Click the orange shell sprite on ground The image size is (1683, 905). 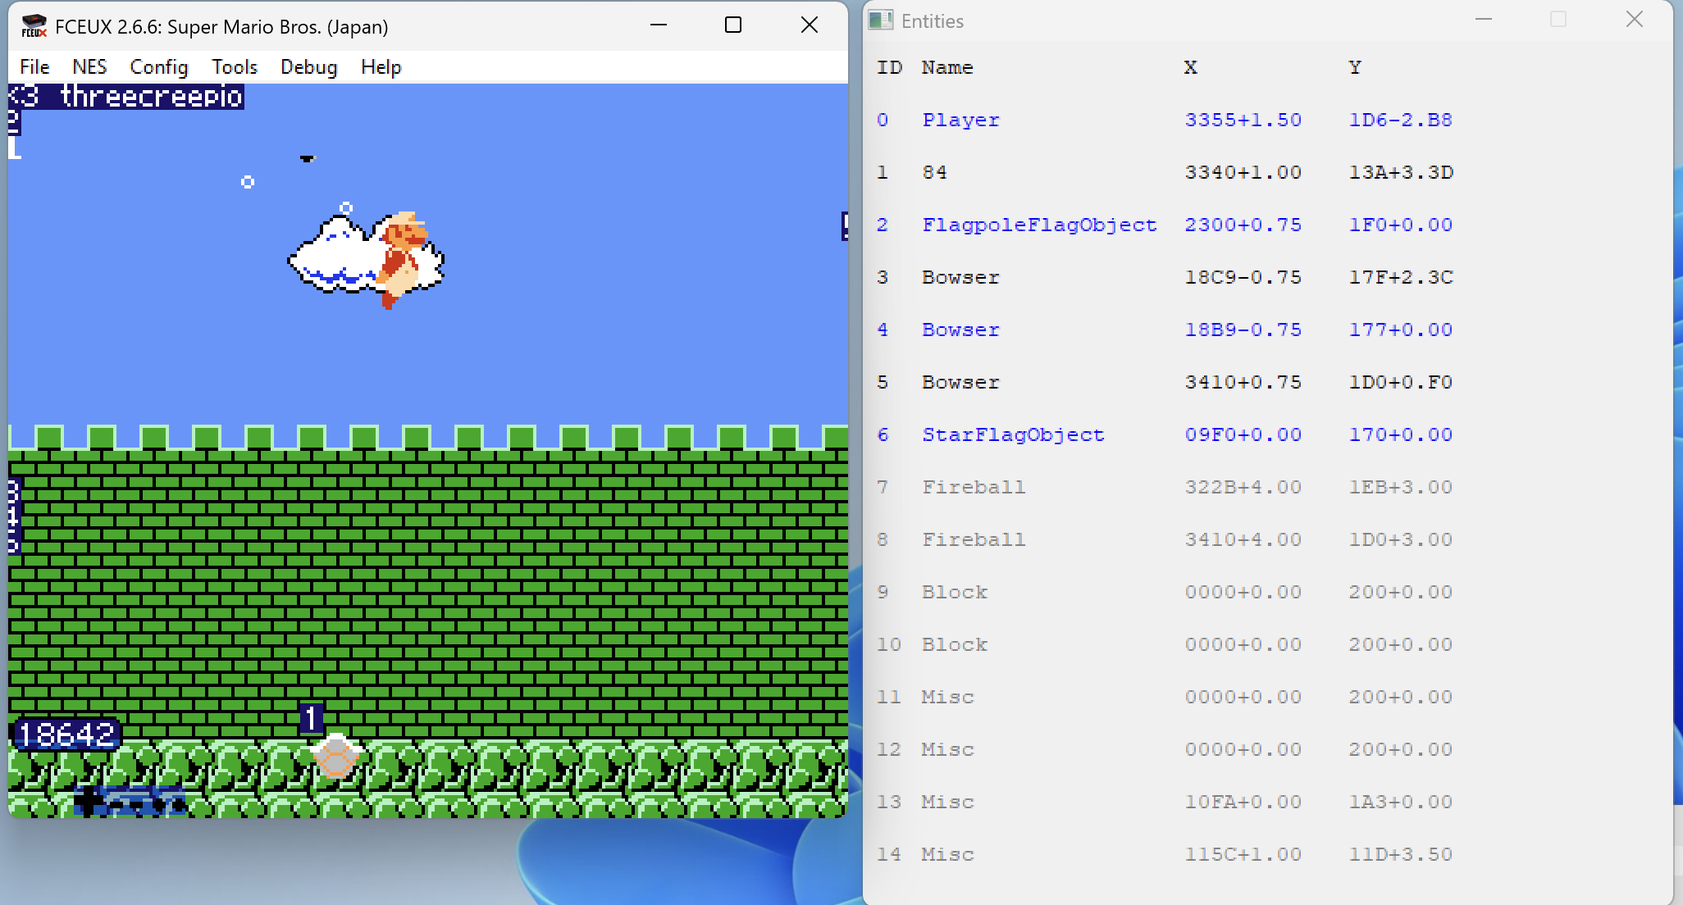point(335,756)
